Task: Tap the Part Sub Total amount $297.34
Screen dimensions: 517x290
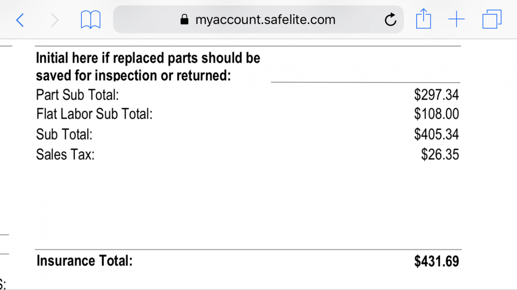Action: pos(436,95)
